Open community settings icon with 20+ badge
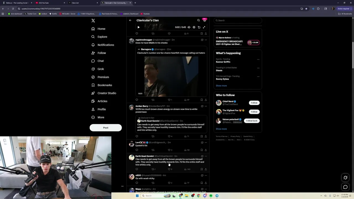The height and width of the screenshot is (199, 354). coord(205,20)
